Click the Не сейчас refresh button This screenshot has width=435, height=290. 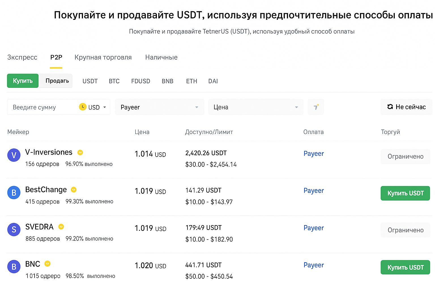pyautogui.click(x=406, y=107)
